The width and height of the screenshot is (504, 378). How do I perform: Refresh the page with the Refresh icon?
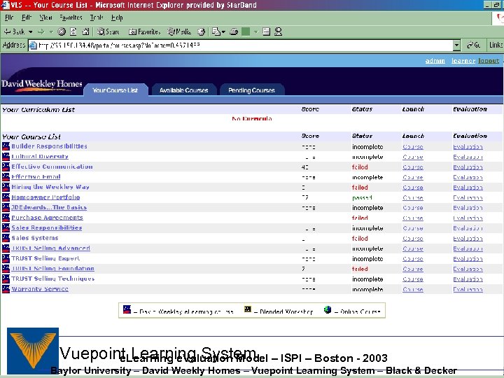point(73,31)
